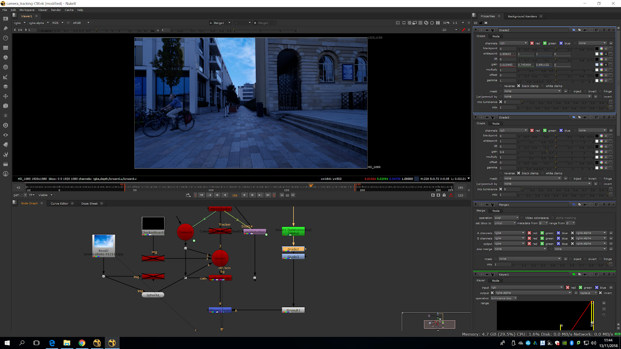The image size is (621, 349).
Task: Open the Transform nodes menu icon
Action: point(5,96)
